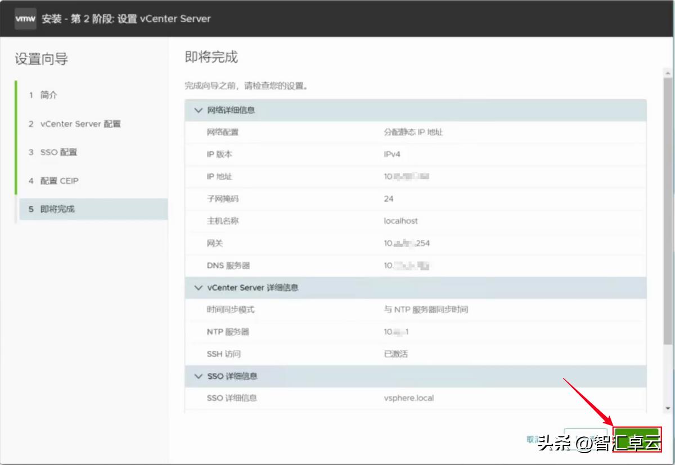Click the IP 版本 label
This screenshot has height=465, width=675.
coord(219,155)
